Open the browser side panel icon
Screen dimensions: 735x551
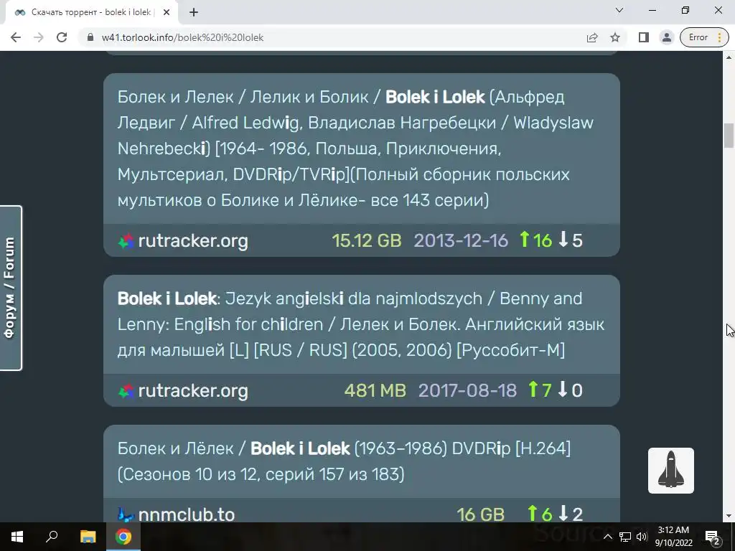click(x=644, y=37)
